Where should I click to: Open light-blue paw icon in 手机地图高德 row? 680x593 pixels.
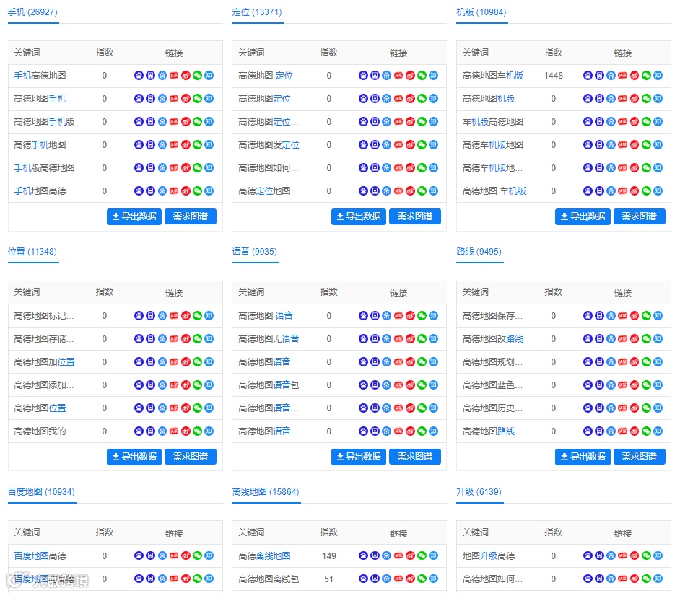coord(162,190)
